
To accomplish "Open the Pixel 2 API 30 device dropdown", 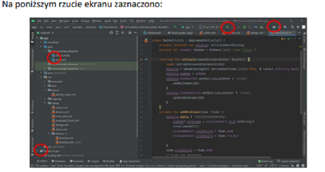I will click(x=210, y=27).
